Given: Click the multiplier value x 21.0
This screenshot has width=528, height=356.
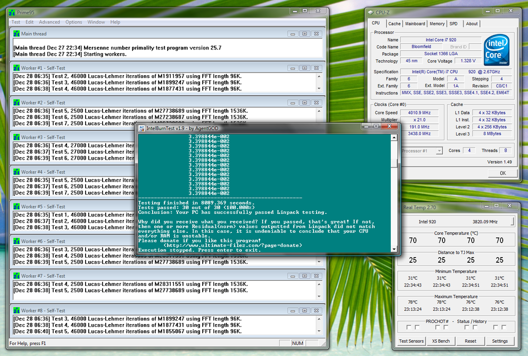Looking at the screenshot, I should pyautogui.click(x=419, y=120).
